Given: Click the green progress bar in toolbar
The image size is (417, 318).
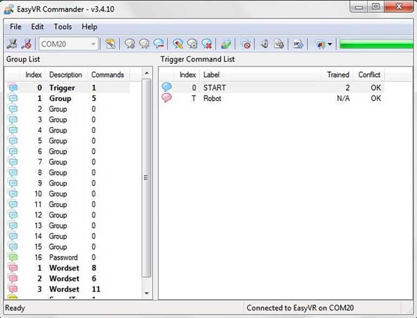Looking at the screenshot, I should 376,44.
